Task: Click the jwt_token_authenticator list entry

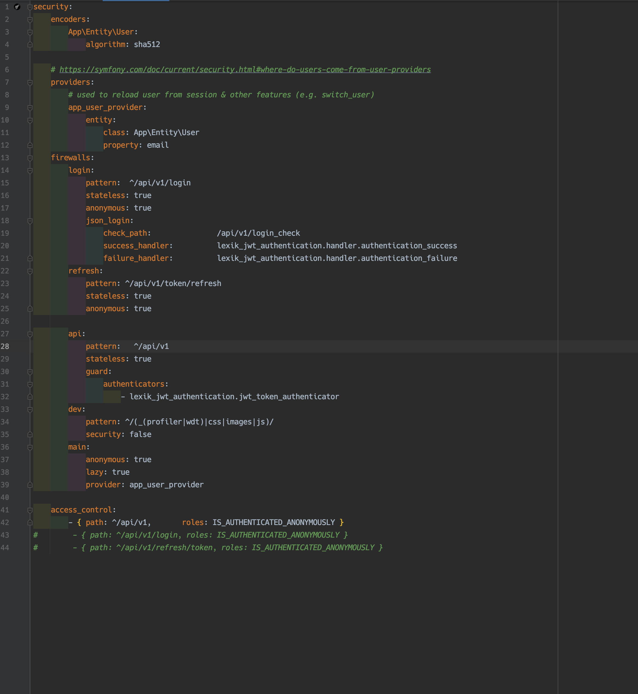Action: click(234, 397)
